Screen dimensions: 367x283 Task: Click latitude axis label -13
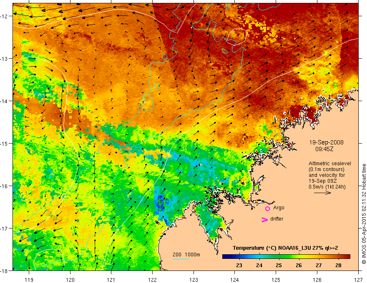pyautogui.click(x=5, y=59)
